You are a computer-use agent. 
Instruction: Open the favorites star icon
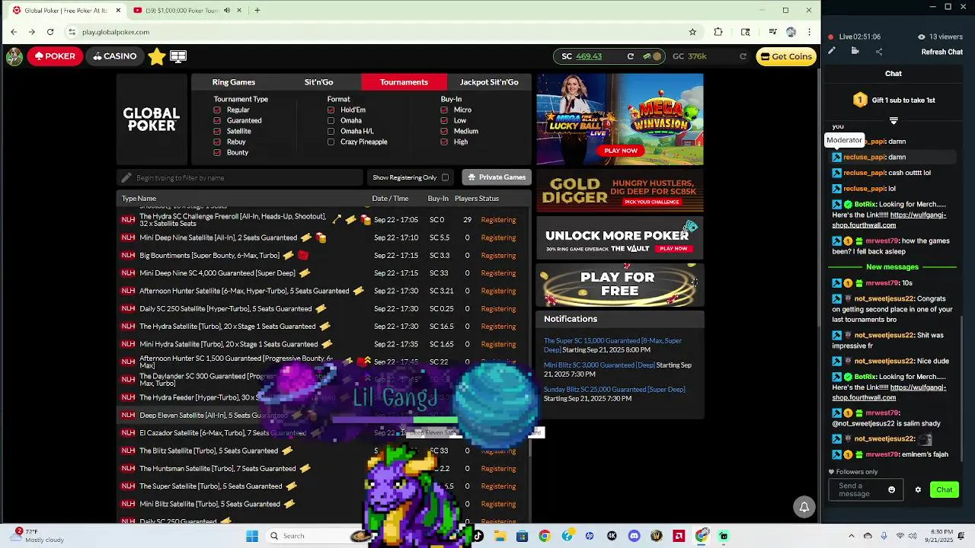coord(157,56)
